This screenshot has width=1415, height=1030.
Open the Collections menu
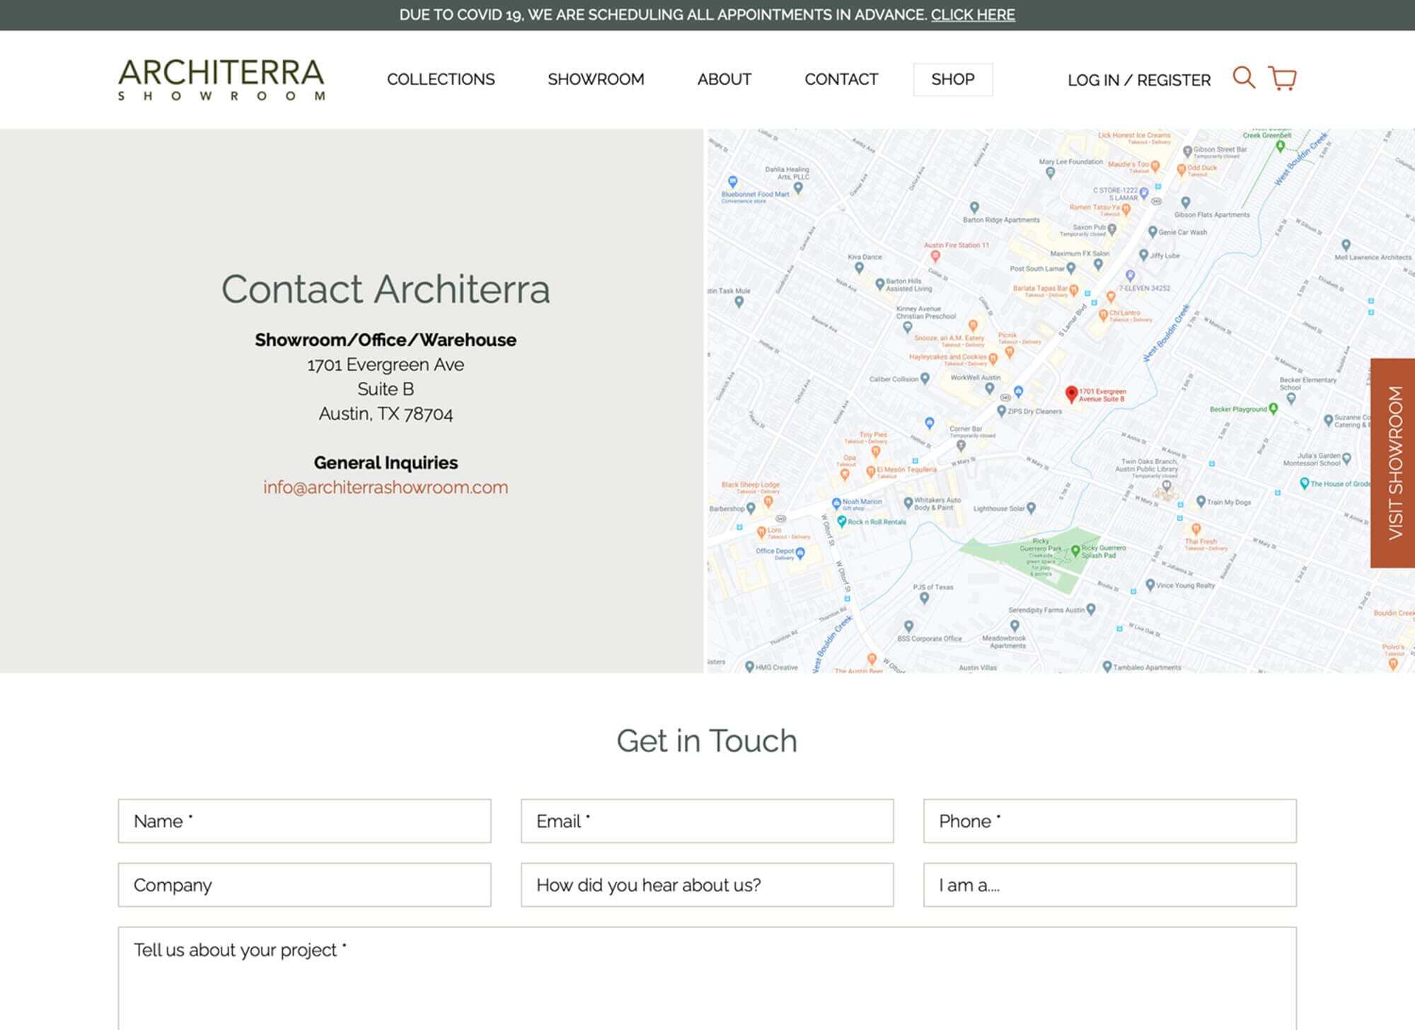(x=441, y=79)
